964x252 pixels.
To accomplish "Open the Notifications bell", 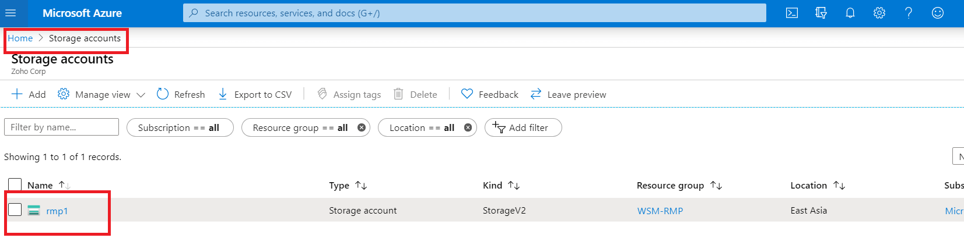I will 850,13.
